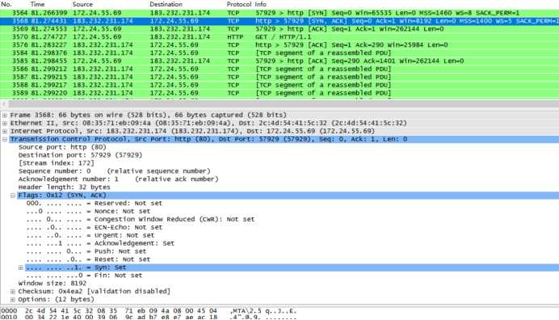Select packet 3568 SYN, ACK row

[279, 21]
